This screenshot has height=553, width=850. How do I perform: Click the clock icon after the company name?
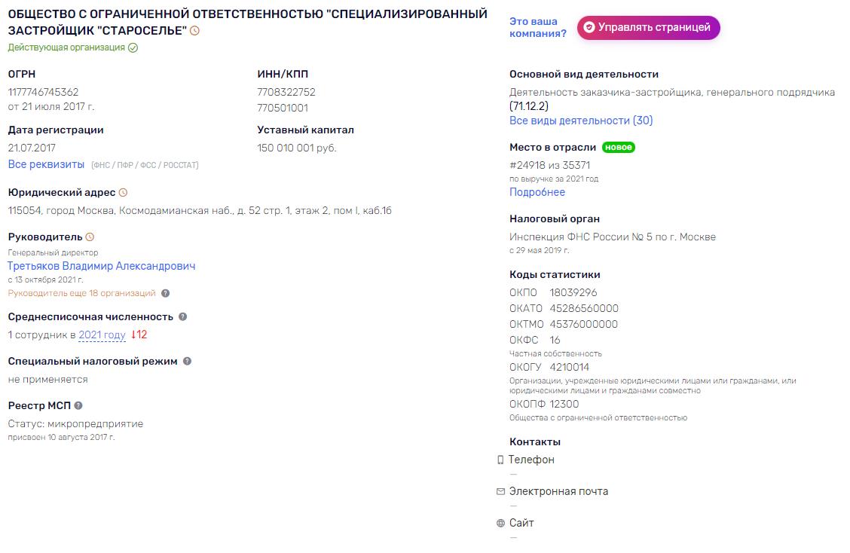[194, 31]
